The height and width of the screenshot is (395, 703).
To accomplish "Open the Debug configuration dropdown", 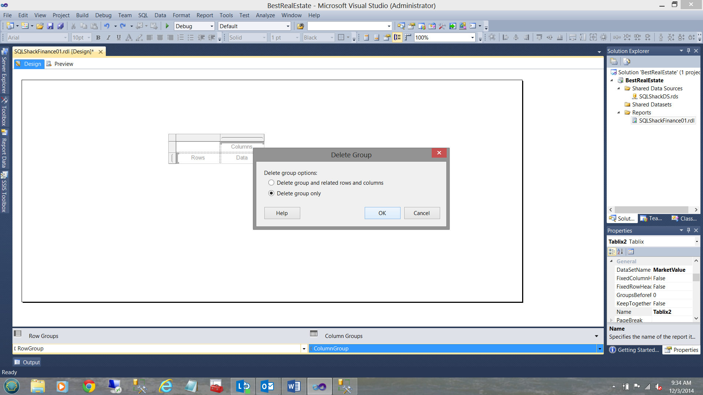I will pyautogui.click(x=212, y=26).
